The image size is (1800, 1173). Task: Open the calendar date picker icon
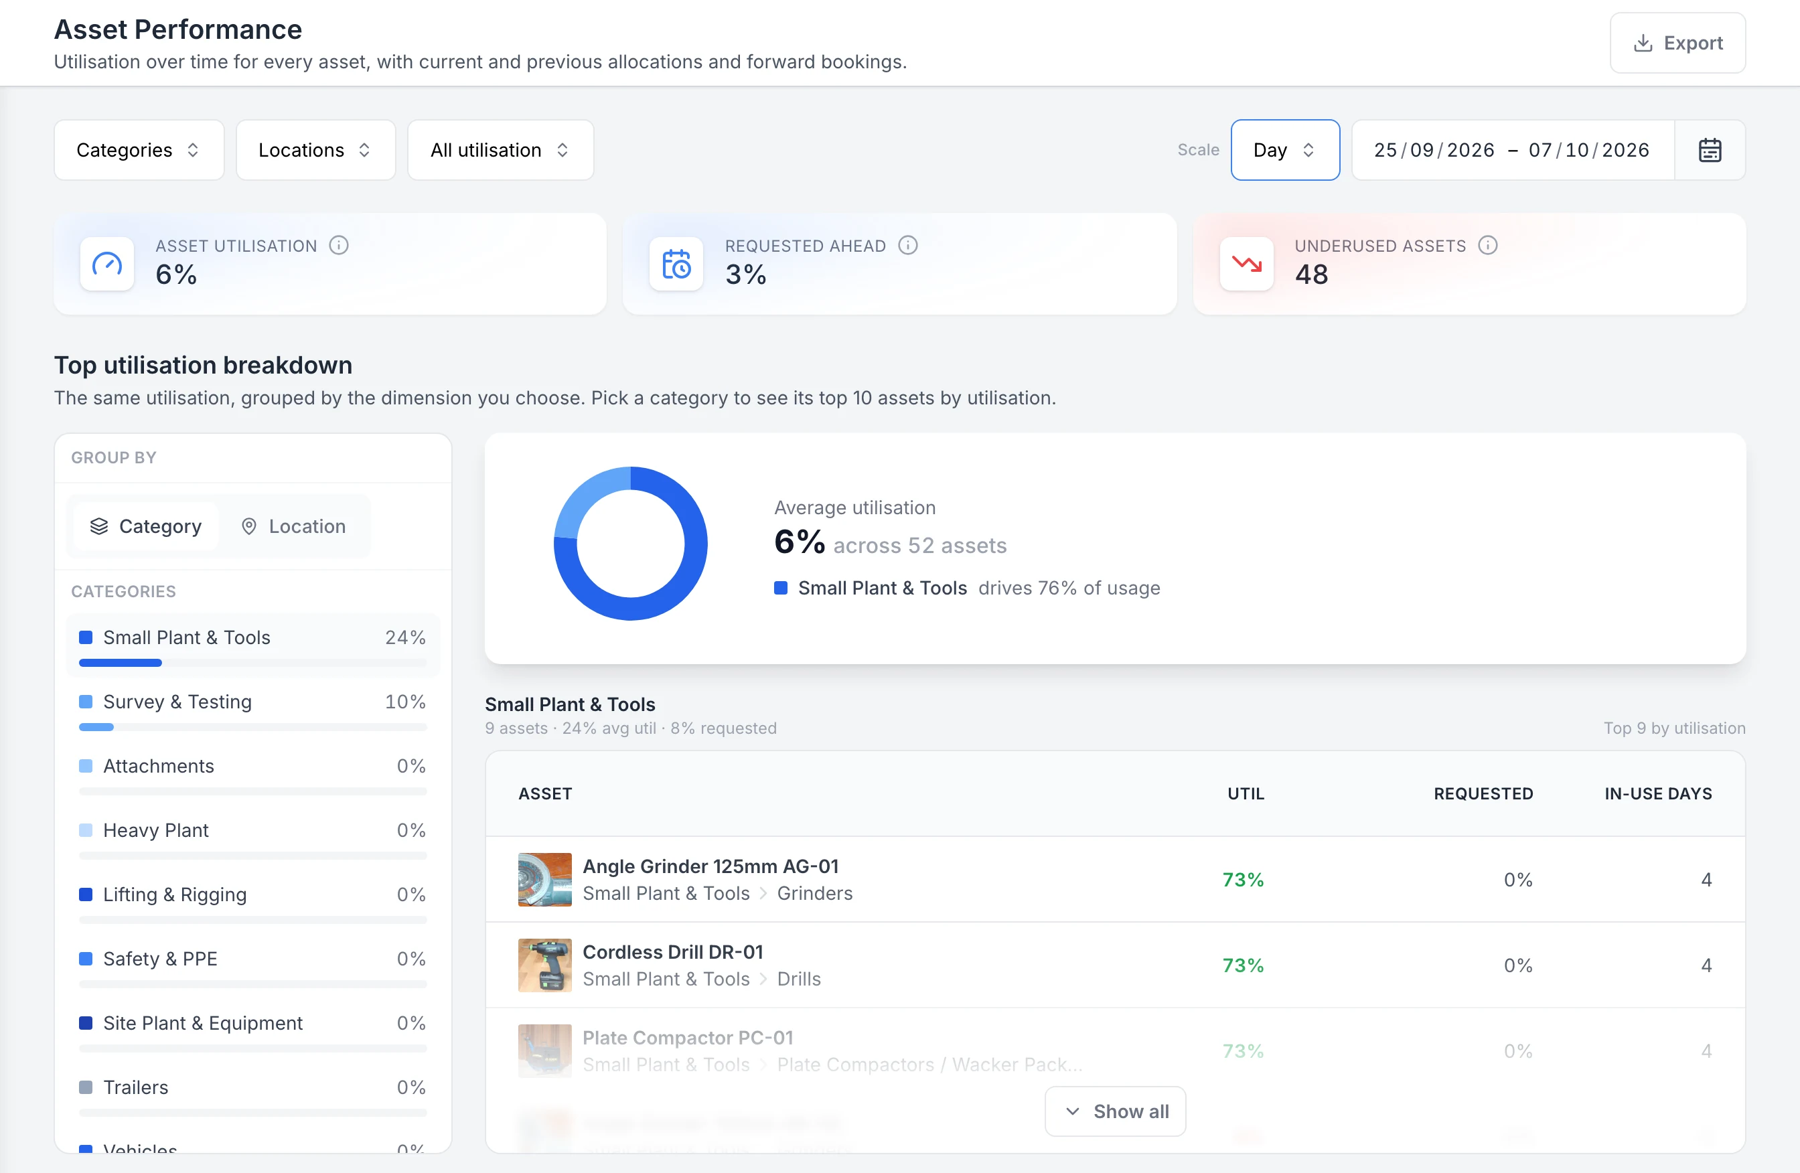click(x=1709, y=150)
